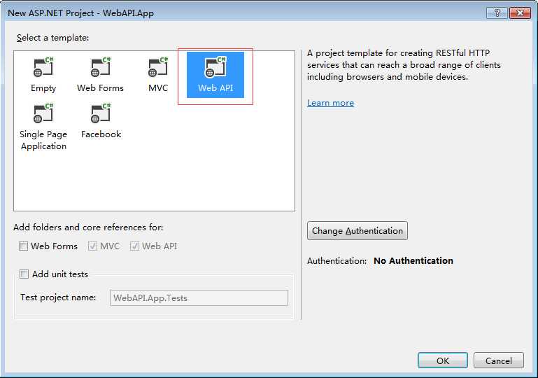This screenshot has height=378, width=538.
Task: Toggle the MVC references checkbox
Action: coord(92,246)
